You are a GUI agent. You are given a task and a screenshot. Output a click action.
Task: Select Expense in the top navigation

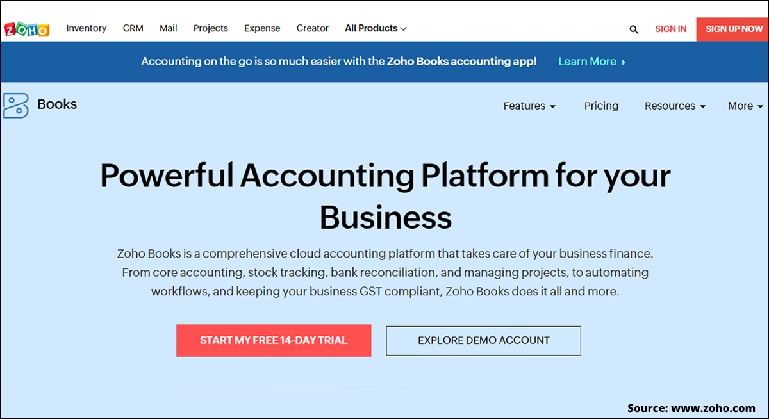point(262,28)
